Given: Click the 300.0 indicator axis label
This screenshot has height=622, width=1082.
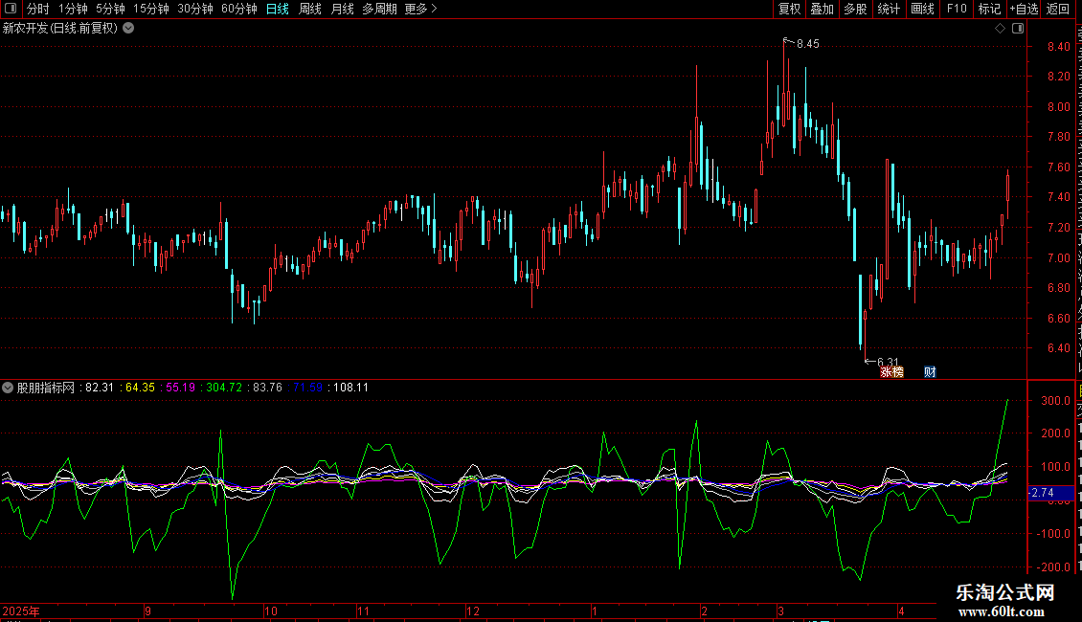Looking at the screenshot, I should tap(1056, 401).
